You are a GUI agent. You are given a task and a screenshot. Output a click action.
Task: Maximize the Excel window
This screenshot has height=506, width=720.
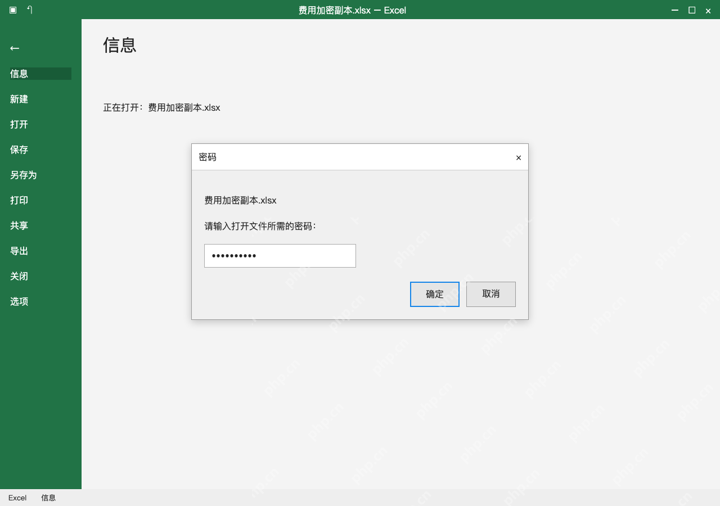pos(692,10)
